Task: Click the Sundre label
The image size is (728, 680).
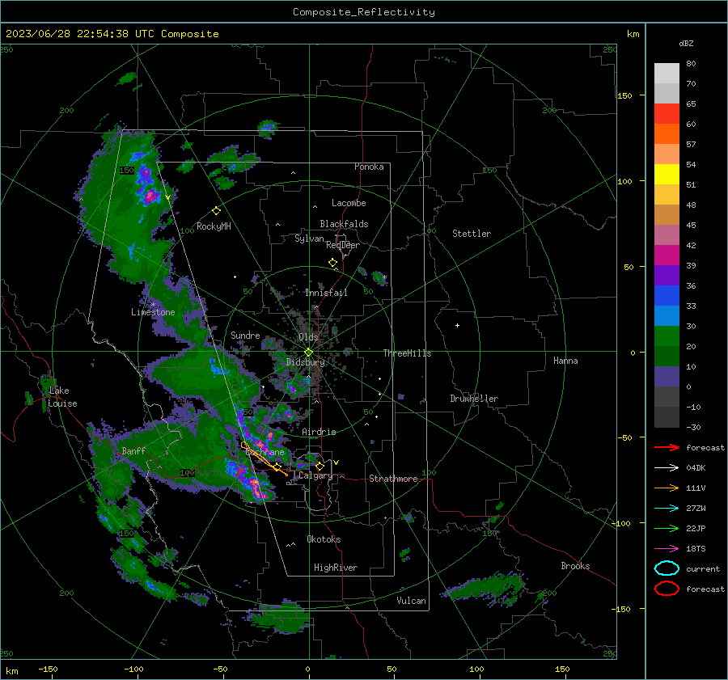Action: click(x=245, y=335)
